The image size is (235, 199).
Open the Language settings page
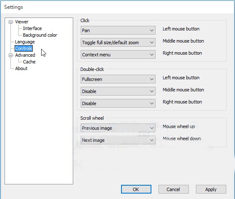click(x=25, y=42)
